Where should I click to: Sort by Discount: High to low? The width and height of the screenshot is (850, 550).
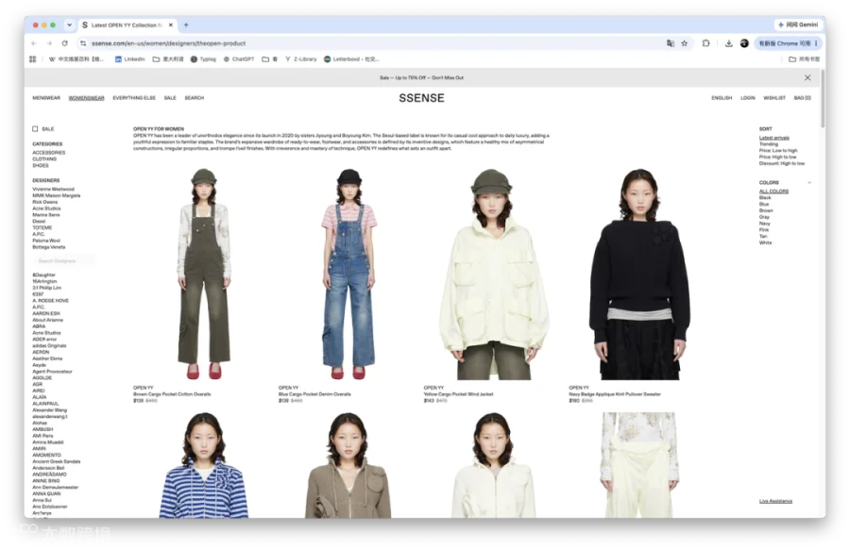[x=782, y=163]
